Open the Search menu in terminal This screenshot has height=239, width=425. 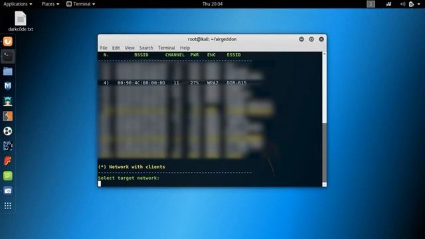pyautogui.click(x=146, y=48)
